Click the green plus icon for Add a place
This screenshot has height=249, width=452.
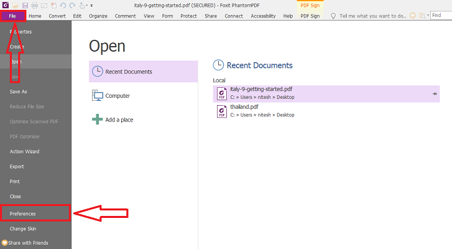coord(98,119)
